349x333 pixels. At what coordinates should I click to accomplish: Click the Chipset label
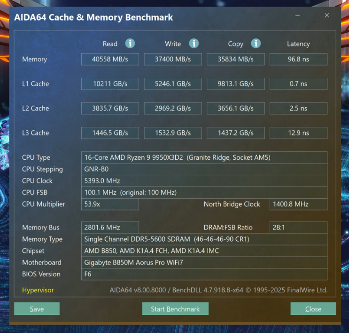point(33,251)
